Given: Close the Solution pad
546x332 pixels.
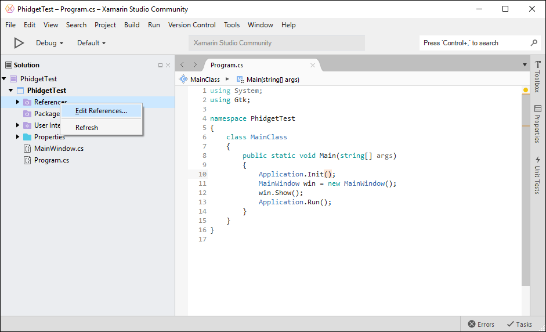Looking at the screenshot, I should click(168, 65).
